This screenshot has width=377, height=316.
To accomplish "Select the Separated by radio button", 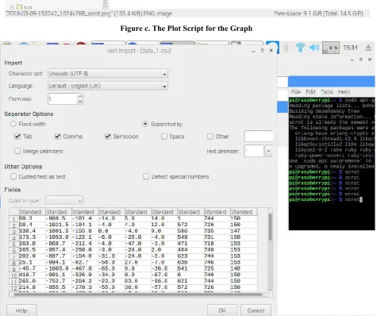I will click(145, 124).
